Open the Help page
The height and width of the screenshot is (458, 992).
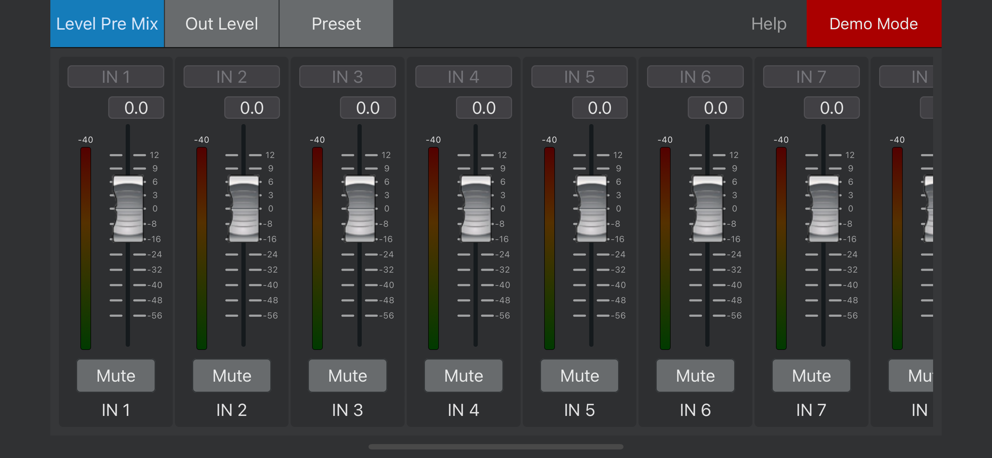point(769,24)
